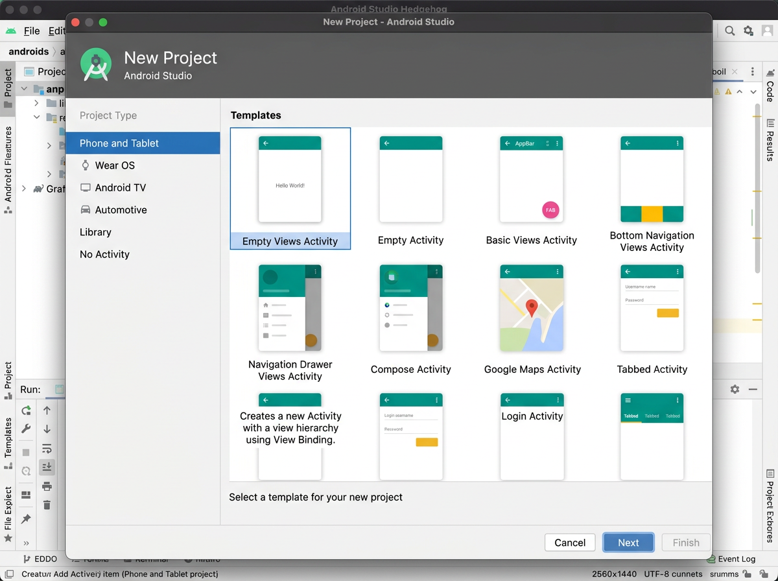Expand more Run panel actions chevrons
This screenshot has width=778, height=581.
click(x=26, y=543)
